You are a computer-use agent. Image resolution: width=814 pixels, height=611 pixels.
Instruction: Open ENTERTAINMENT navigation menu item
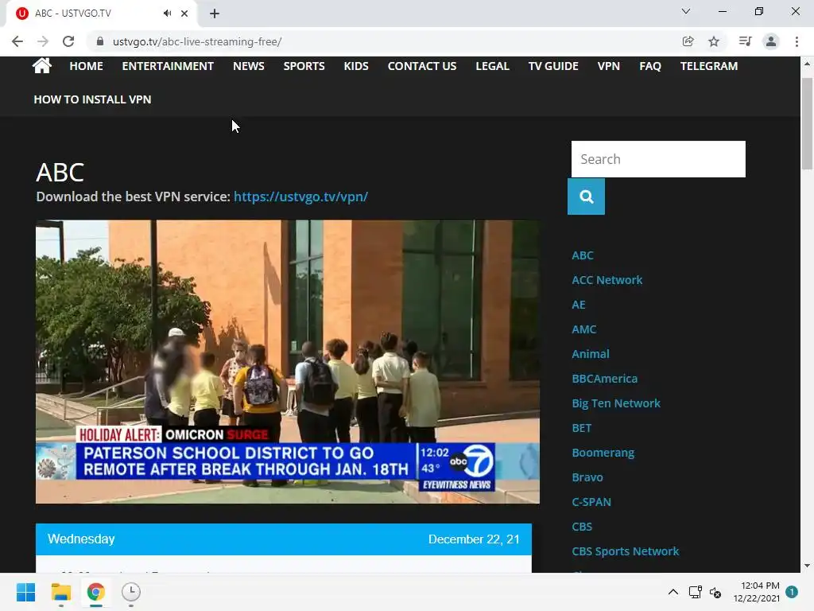click(x=168, y=66)
